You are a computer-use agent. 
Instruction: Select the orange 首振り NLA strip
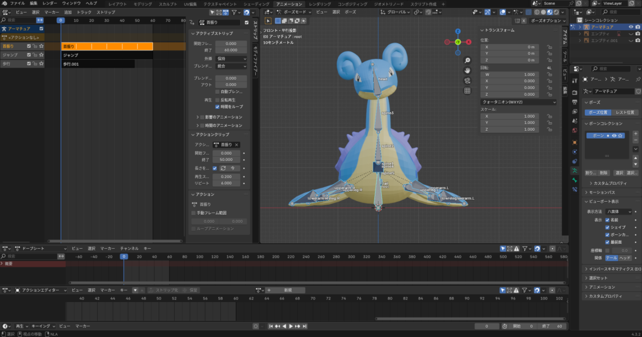pyautogui.click(x=107, y=46)
